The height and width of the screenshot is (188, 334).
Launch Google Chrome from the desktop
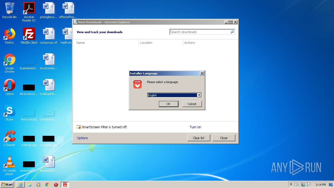pos(9,63)
